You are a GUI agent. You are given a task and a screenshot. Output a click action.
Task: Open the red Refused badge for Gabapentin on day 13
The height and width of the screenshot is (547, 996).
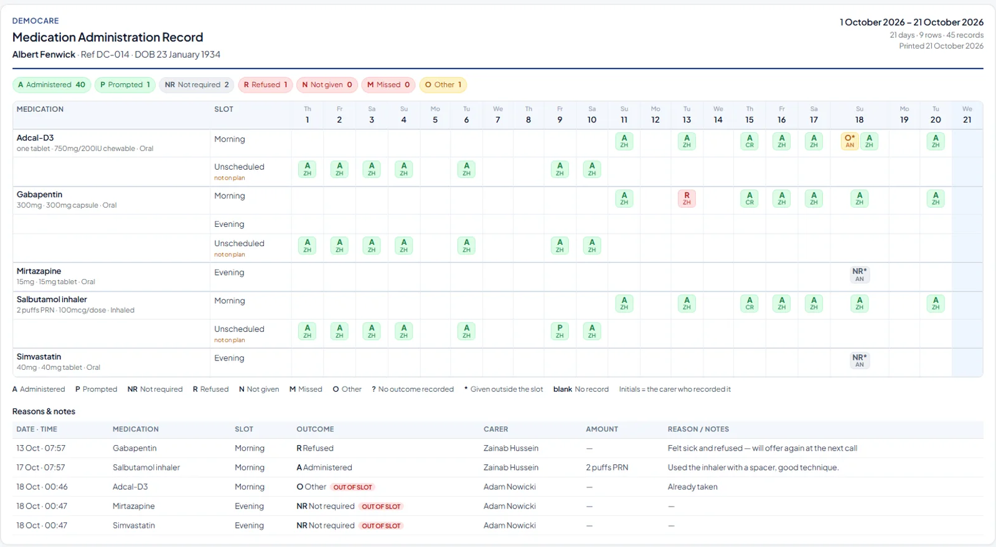(x=687, y=198)
